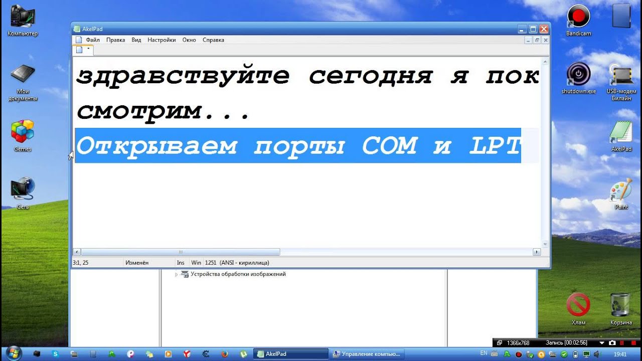The height and width of the screenshot is (361, 642).
Task: Click the tray clock showing 19:41
Action: (x=620, y=354)
